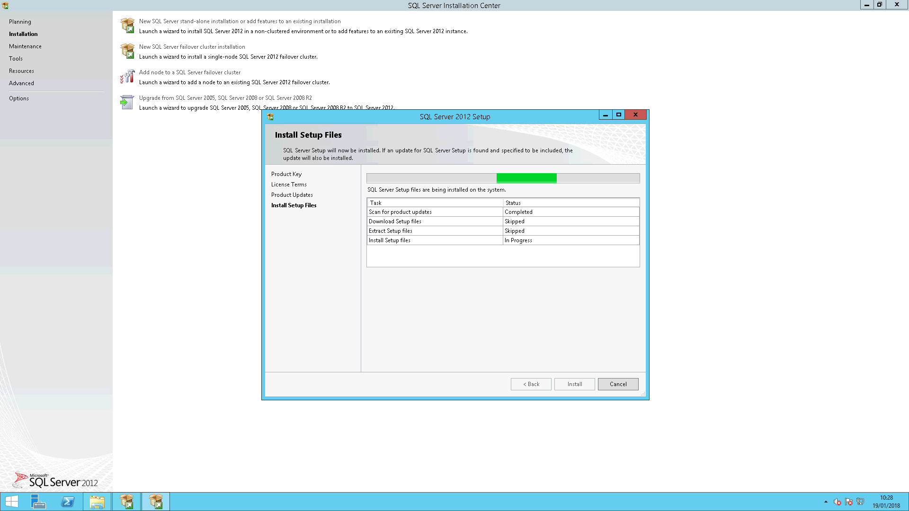Open Server Manager from taskbar
Image resolution: width=909 pixels, height=511 pixels.
coord(38,502)
